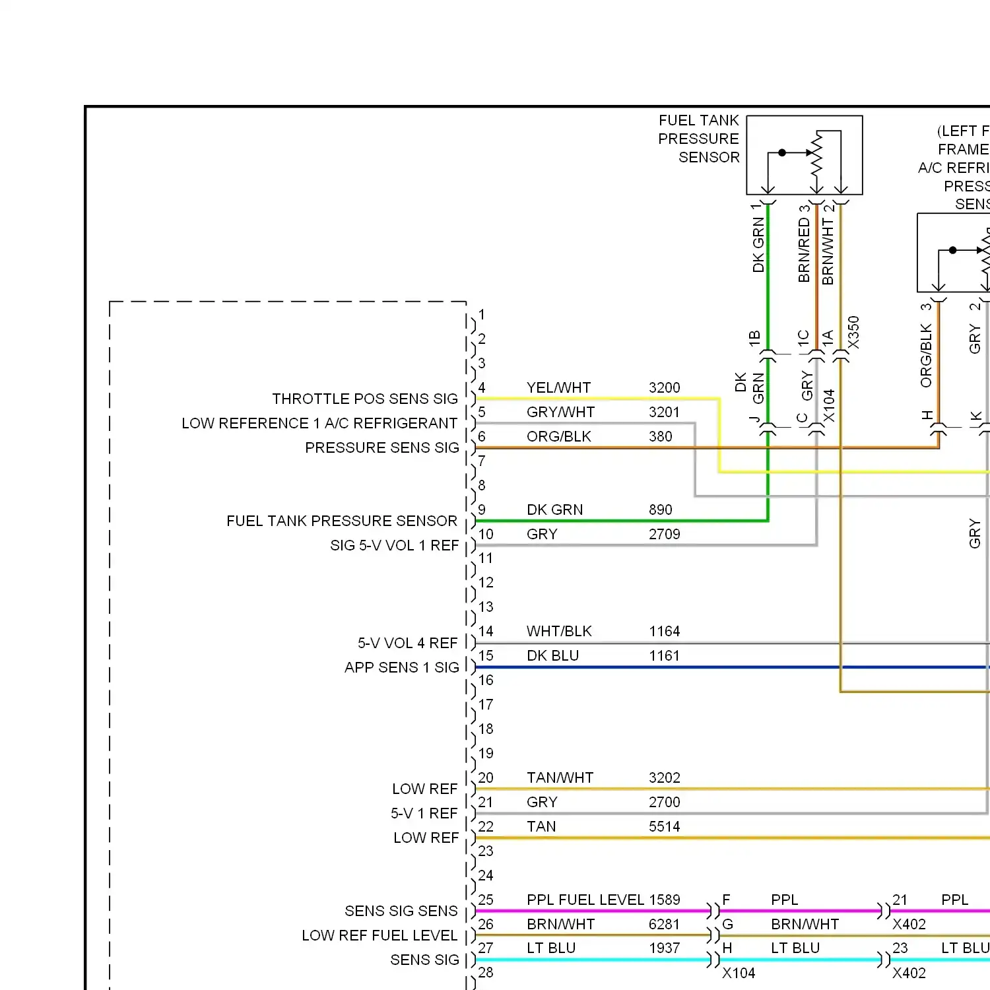The height and width of the screenshot is (990, 990).
Task: Click the DK BLU wire label on pin 15
Action: coord(552,655)
